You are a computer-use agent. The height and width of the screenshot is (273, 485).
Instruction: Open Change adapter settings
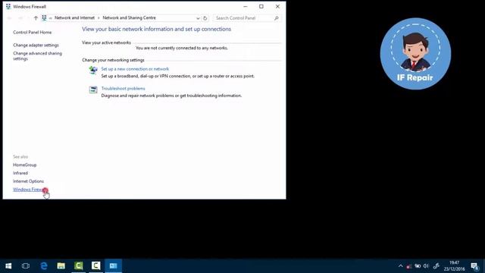pos(36,45)
